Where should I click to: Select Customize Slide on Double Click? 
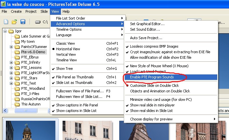[155, 86]
